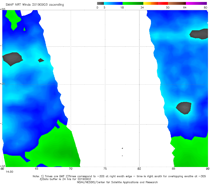Image resolution: width=210 pixels, height=184 pixels.
Task: Click the longitude axis label '75'
Action: click(x=105, y=169)
